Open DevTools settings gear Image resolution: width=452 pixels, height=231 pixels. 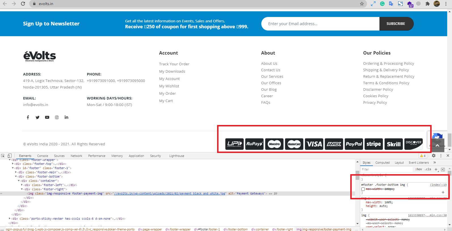click(434, 156)
